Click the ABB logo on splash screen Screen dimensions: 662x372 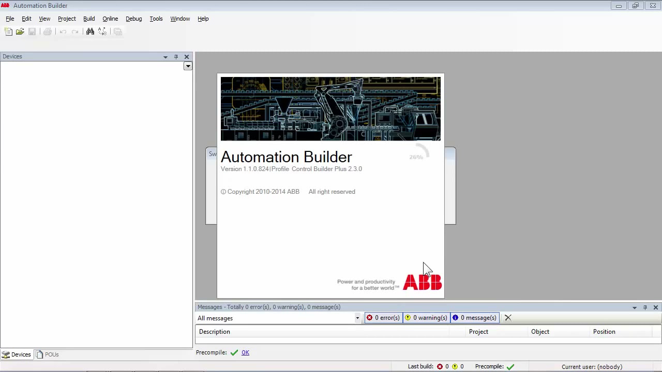423,282
